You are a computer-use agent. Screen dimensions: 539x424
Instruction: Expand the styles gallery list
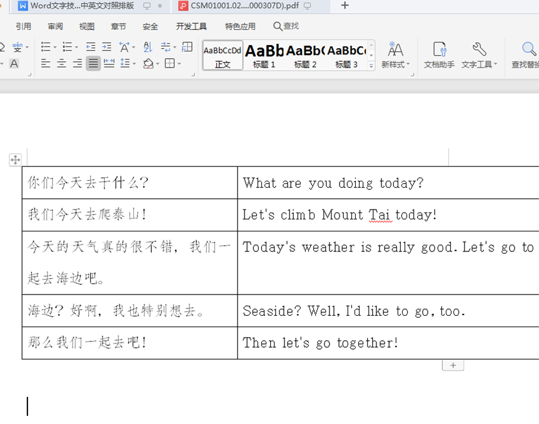coord(371,66)
